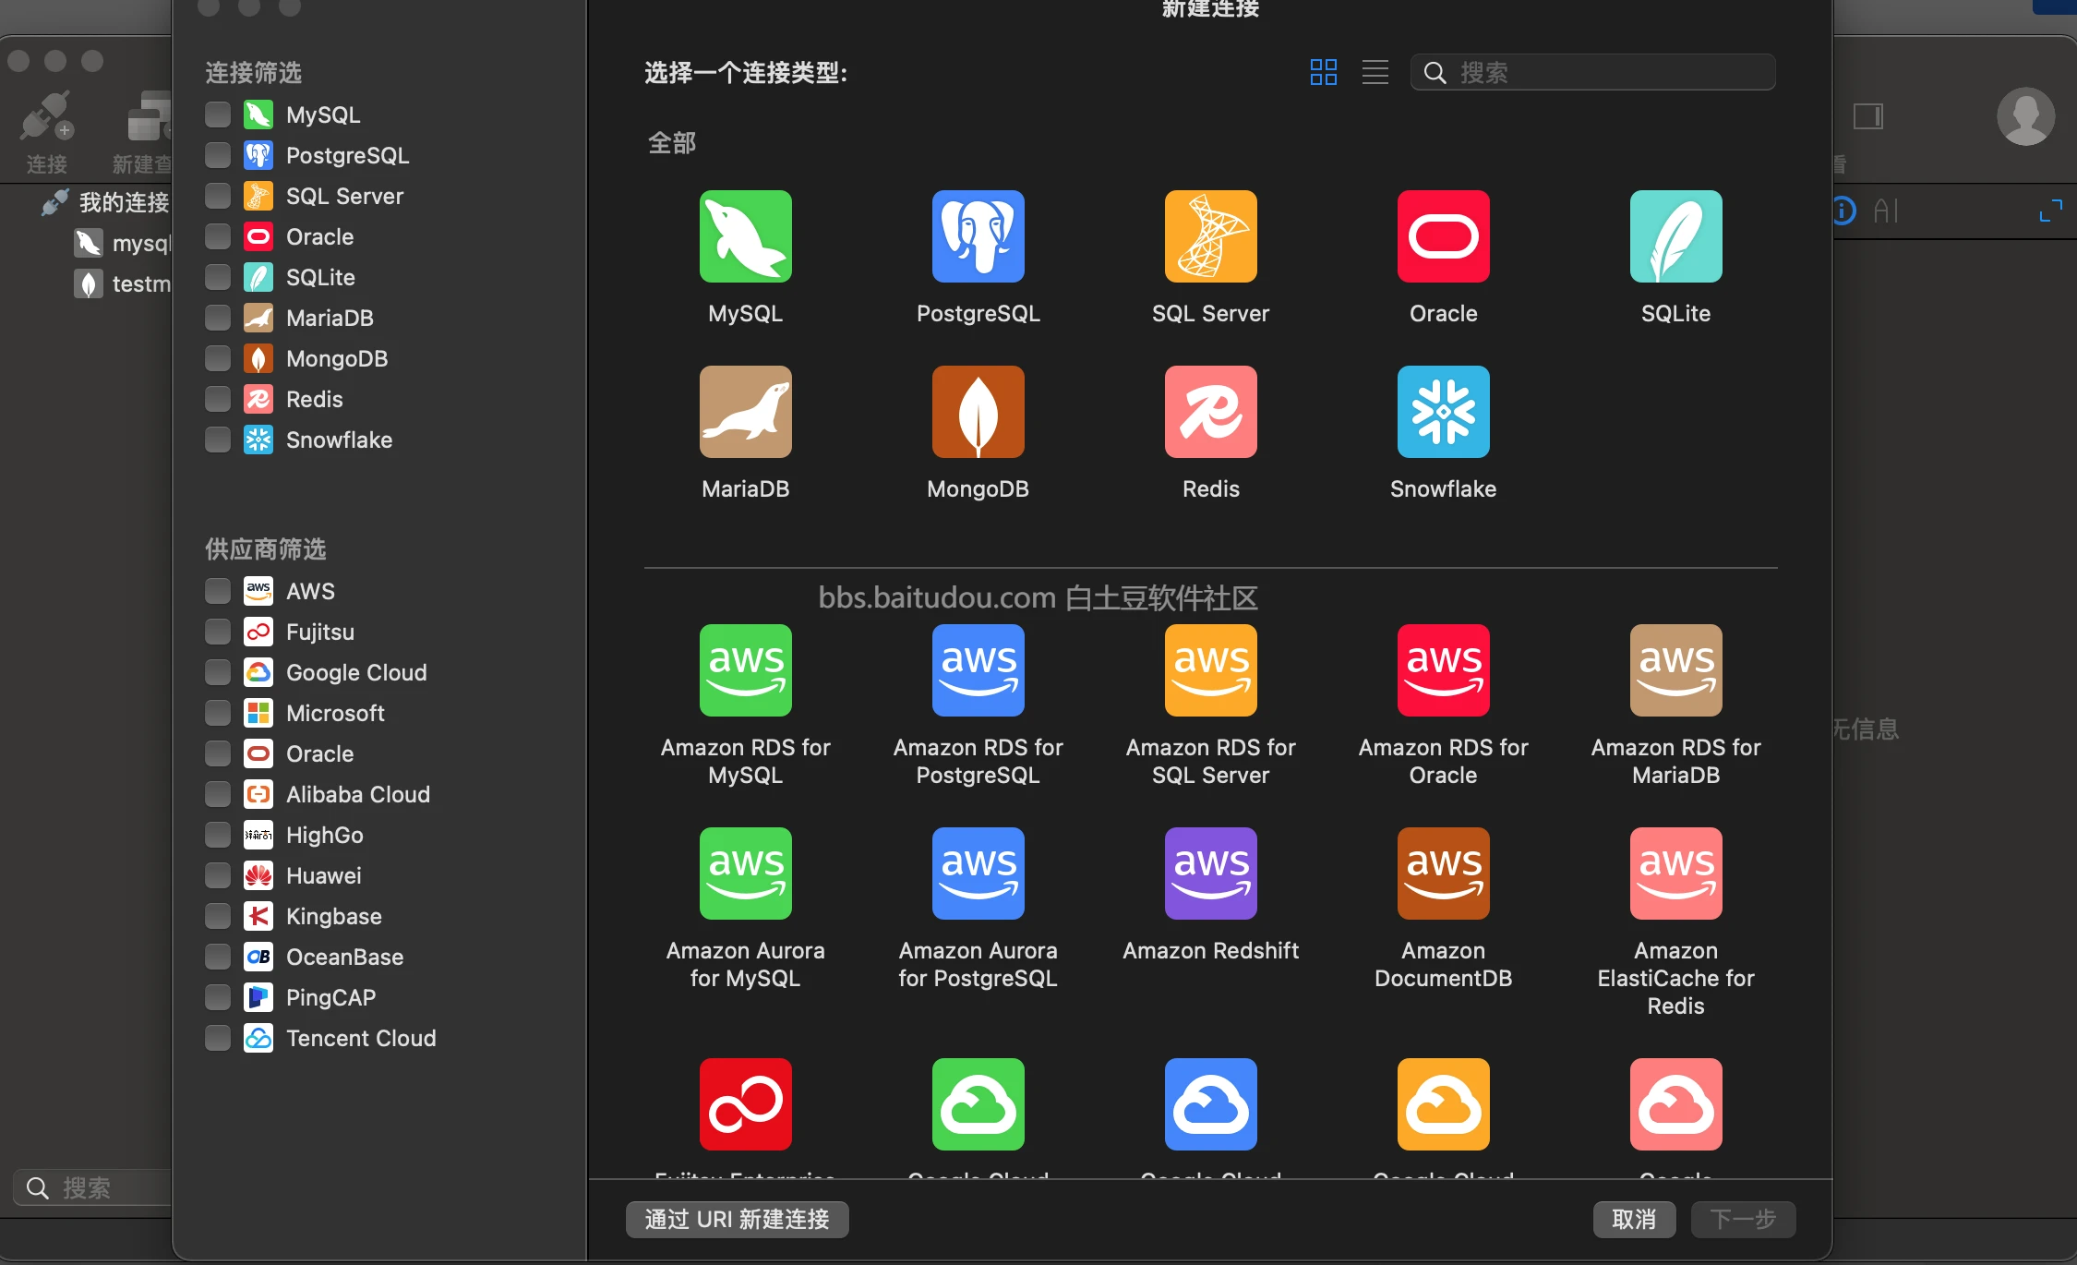Pick the Amazon Redshift icon
The width and height of the screenshot is (2077, 1265).
[x=1210, y=873]
